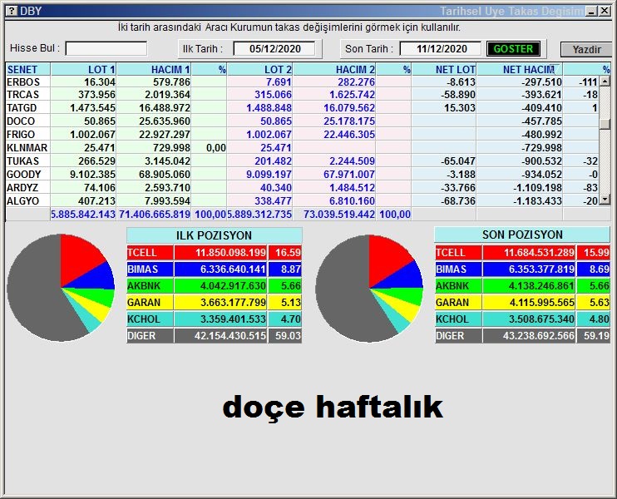The width and height of the screenshot is (617, 499).
Task: Click the Yazdir print button
Action: point(586,50)
